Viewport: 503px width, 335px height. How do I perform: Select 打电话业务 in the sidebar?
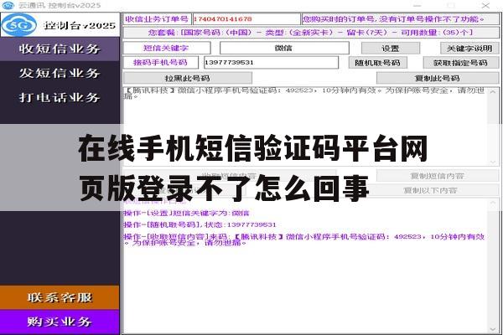tap(60, 97)
